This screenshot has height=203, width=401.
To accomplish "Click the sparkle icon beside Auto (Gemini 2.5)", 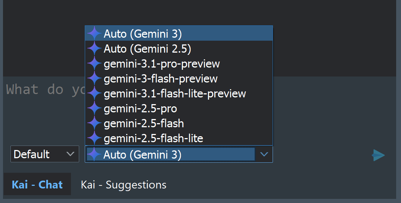I will pyautogui.click(x=94, y=49).
